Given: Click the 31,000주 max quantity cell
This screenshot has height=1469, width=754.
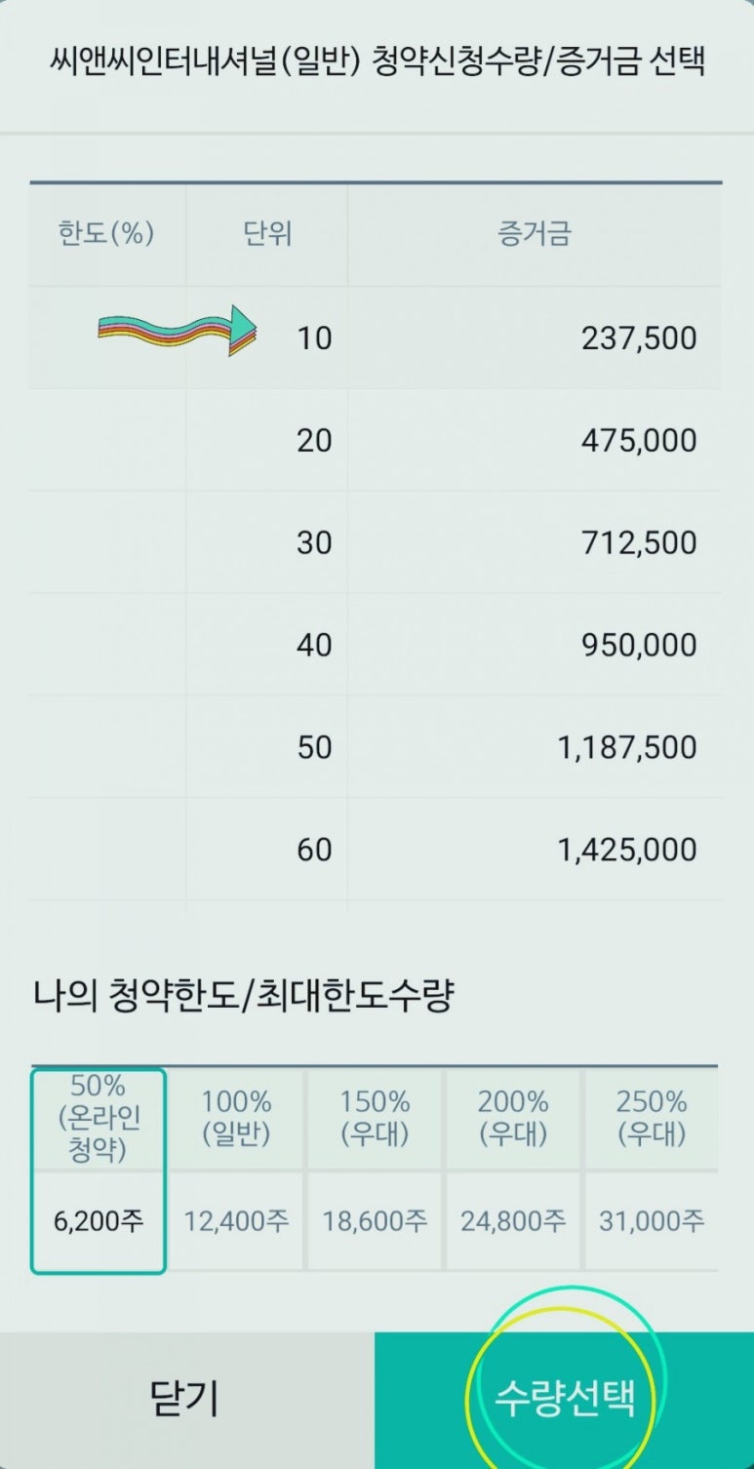Looking at the screenshot, I should point(651,1221).
